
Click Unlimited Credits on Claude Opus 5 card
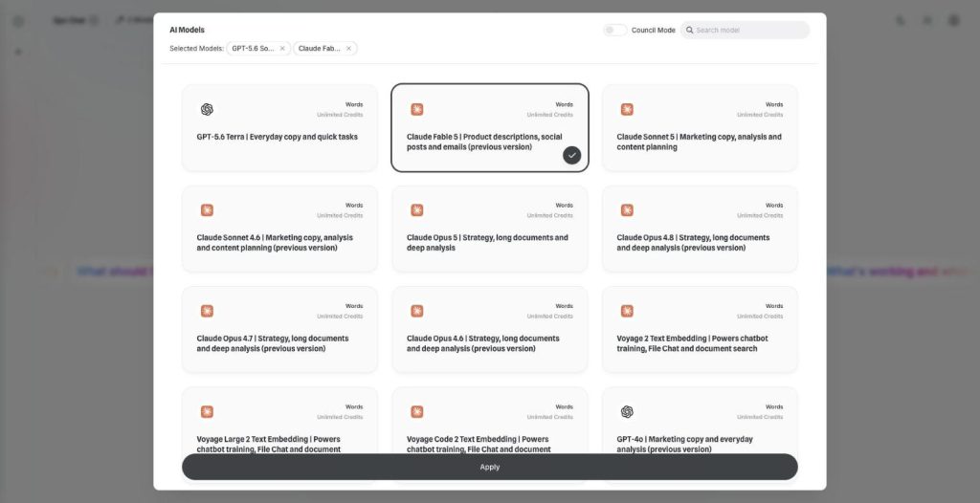pos(549,215)
